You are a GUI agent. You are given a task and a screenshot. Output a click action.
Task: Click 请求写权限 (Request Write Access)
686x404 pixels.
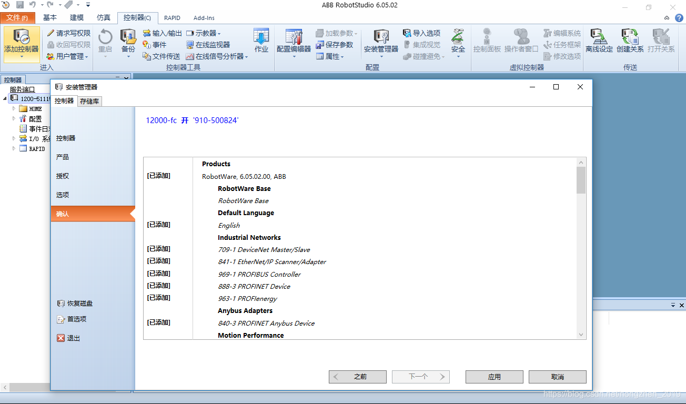[68, 33]
